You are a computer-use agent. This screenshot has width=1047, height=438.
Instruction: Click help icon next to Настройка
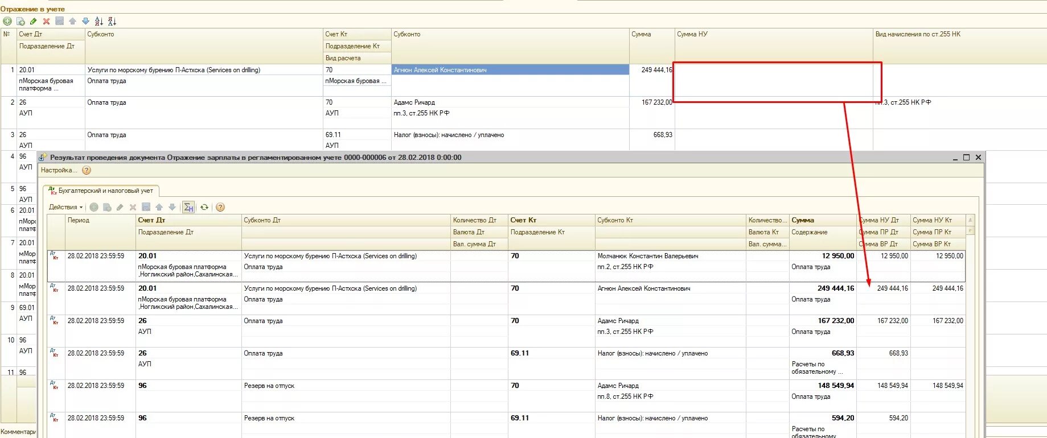click(x=87, y=170)
